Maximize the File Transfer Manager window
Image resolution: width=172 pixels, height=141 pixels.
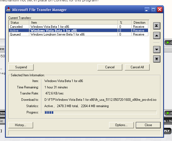click(x=154, y=10)
